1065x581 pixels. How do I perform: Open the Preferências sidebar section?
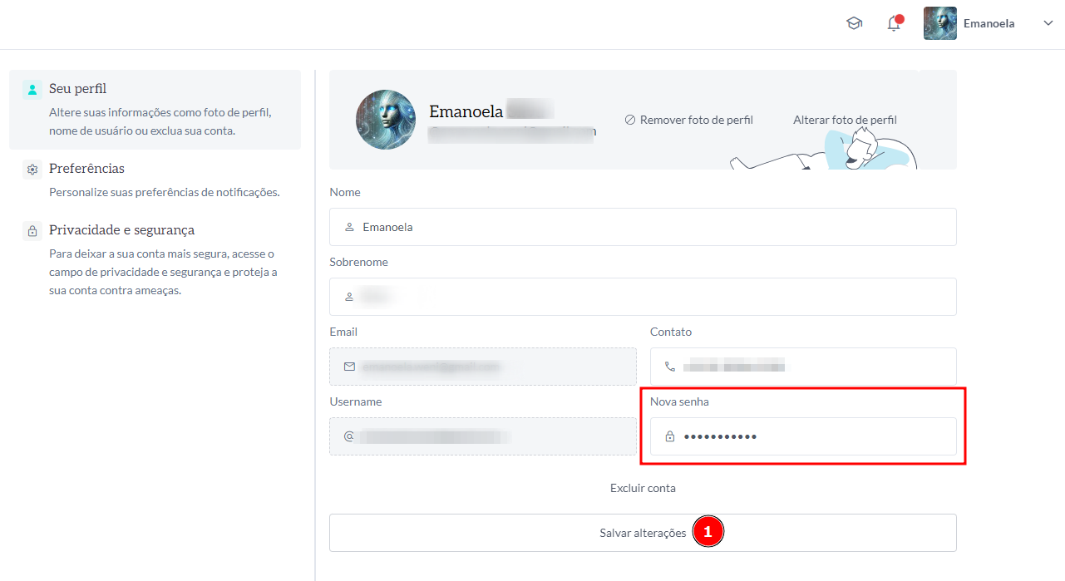(86, 169)
